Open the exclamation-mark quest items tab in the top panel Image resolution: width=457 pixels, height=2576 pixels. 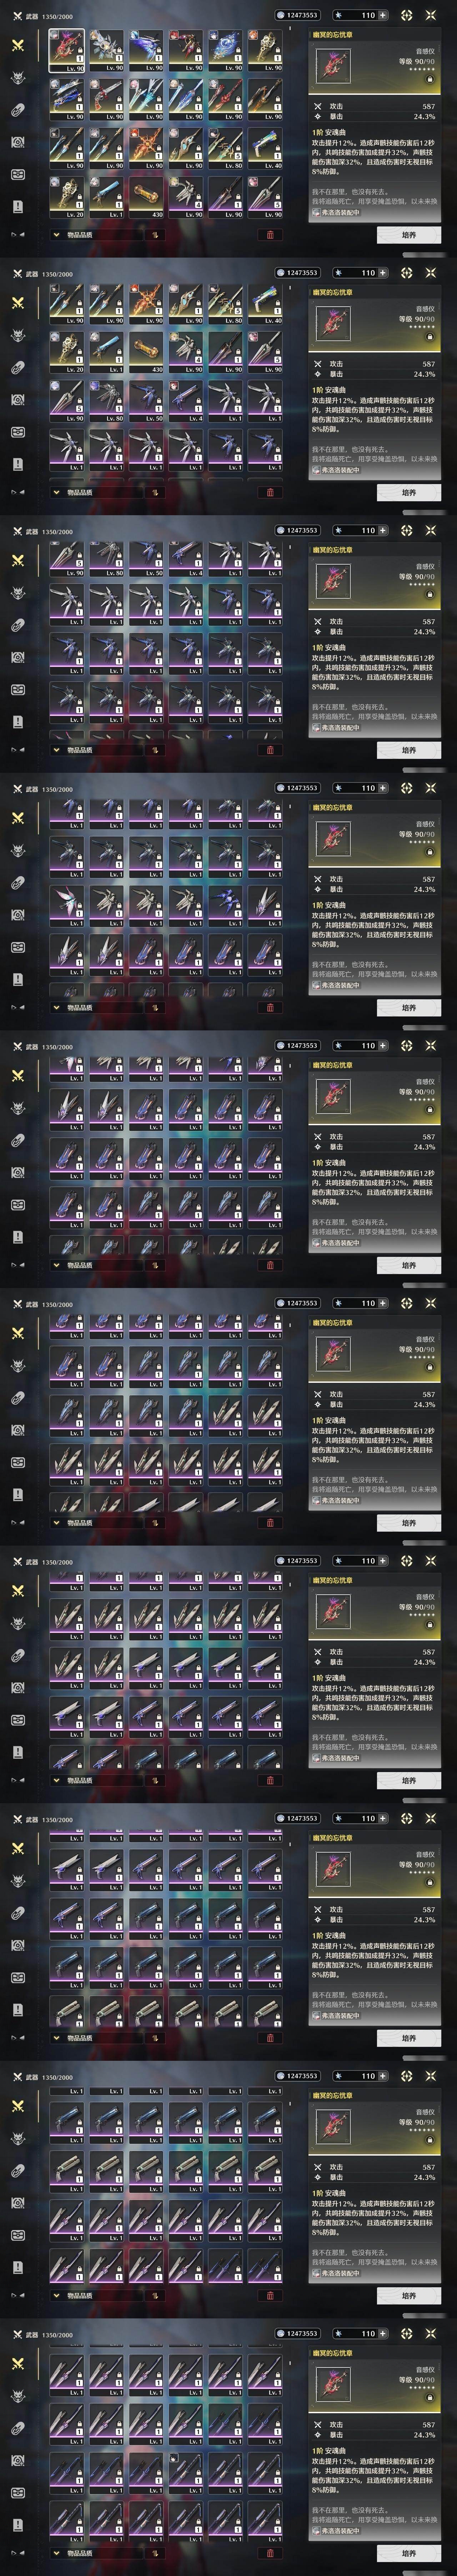pos(17,206)
